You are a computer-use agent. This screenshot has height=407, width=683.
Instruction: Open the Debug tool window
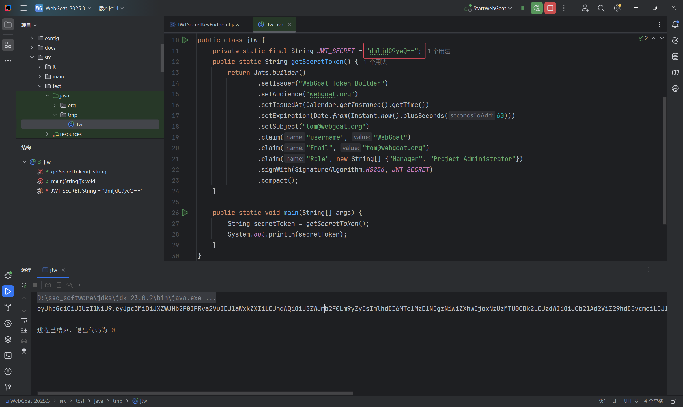click(x=8, y=275)
